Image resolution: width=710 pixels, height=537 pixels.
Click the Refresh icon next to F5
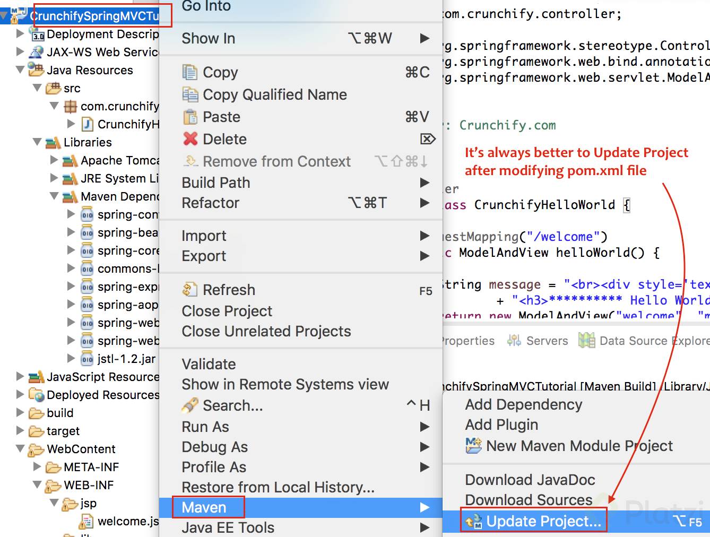189,290
